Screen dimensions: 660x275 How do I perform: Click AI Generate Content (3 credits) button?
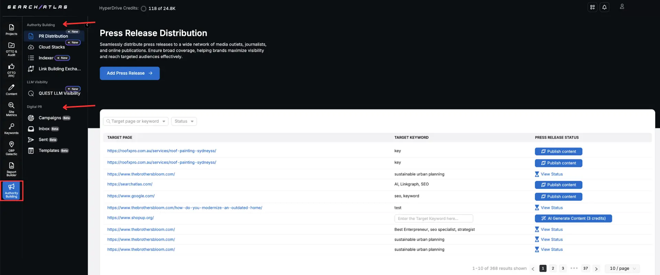pyautogui.click(x=573, y=219)
